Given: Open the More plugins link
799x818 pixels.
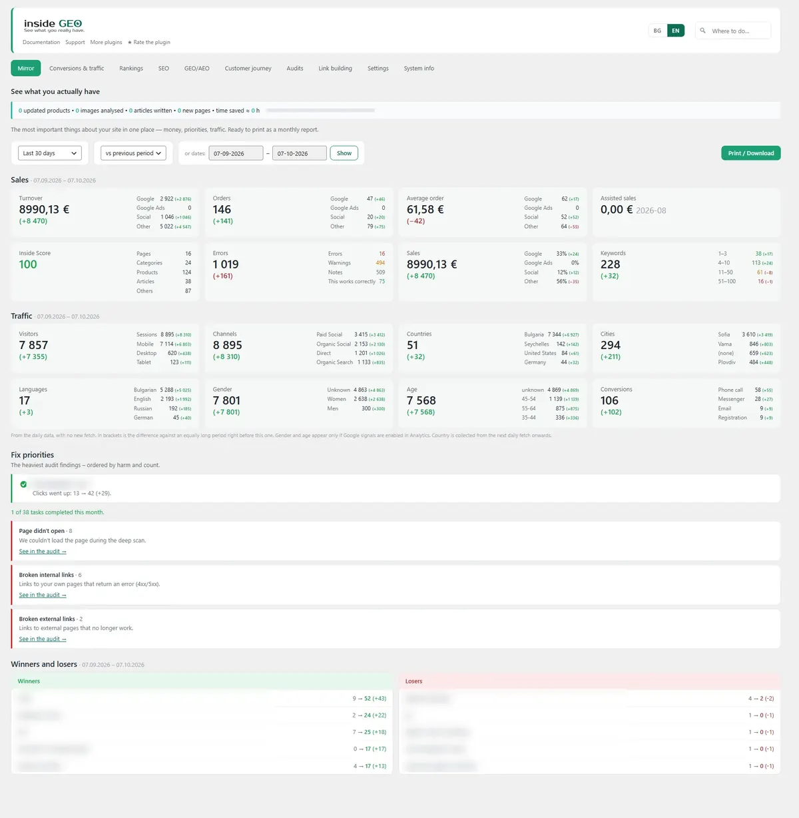Looking at the screenshot, I should [107, 42].
